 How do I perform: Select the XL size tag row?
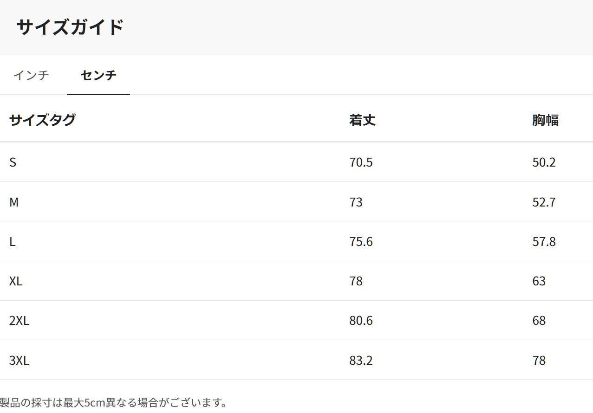point(16,281)
